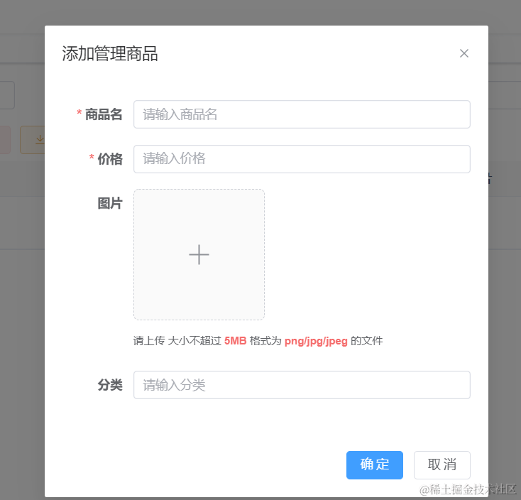
Task: Focus the 商品名 input field
Action: (302, 114)
